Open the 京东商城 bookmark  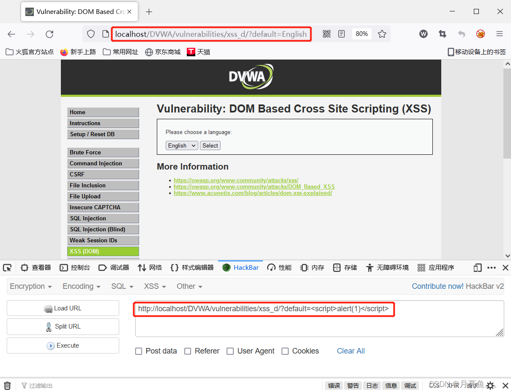pyautogui.click(x=163, y=52)
